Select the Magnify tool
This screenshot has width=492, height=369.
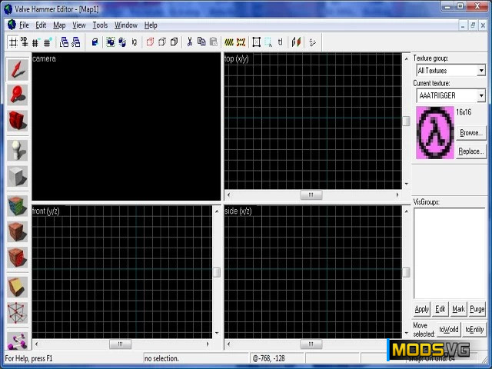(x=17, y=95)
